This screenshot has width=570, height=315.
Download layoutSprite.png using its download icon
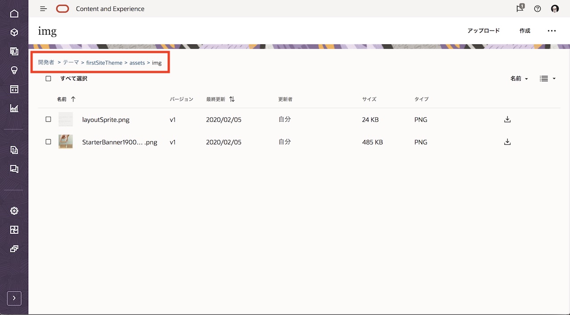coord(507,120)
